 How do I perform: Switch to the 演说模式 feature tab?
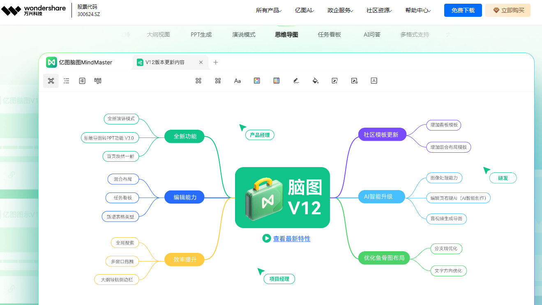[244, 34]
